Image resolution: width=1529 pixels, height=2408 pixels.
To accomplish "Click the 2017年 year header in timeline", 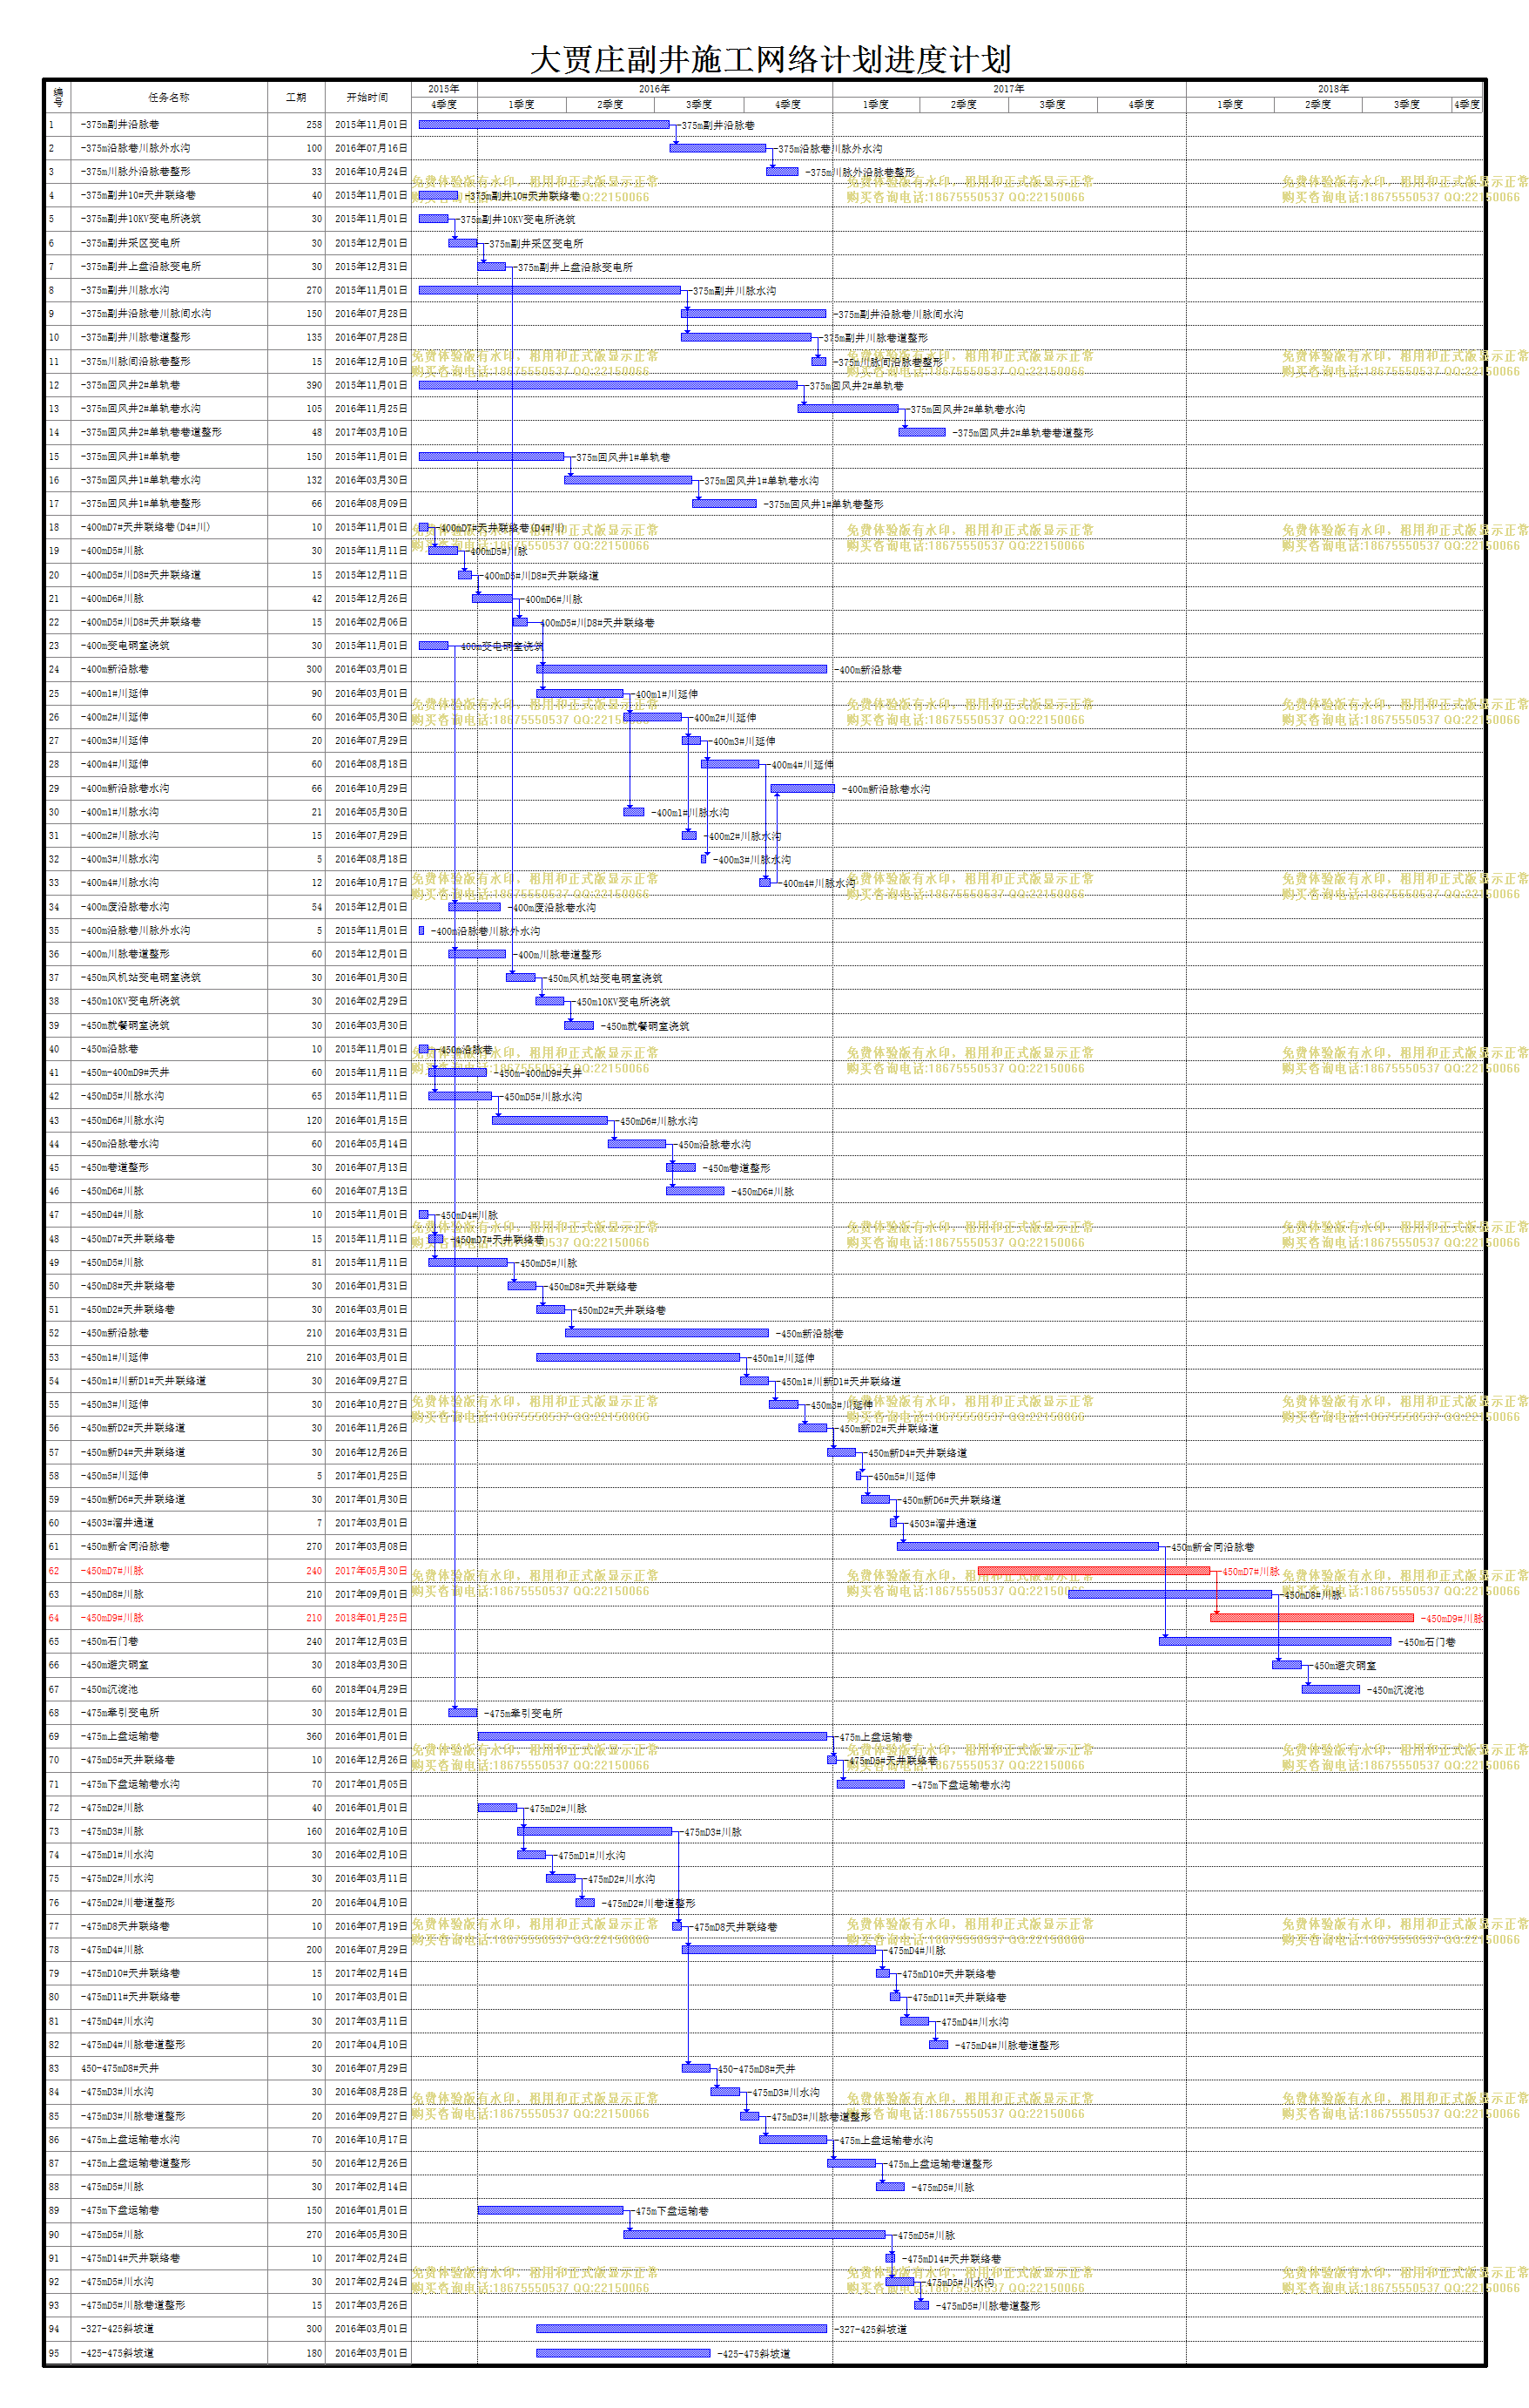I will pos(1009,89).
